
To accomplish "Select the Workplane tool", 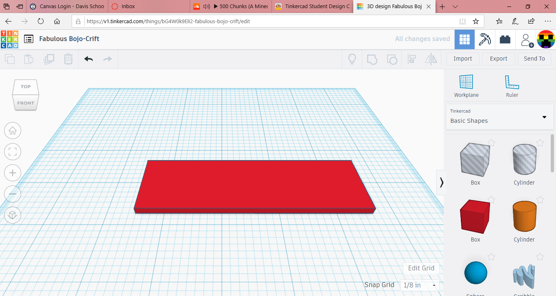I will coord(466,86).
